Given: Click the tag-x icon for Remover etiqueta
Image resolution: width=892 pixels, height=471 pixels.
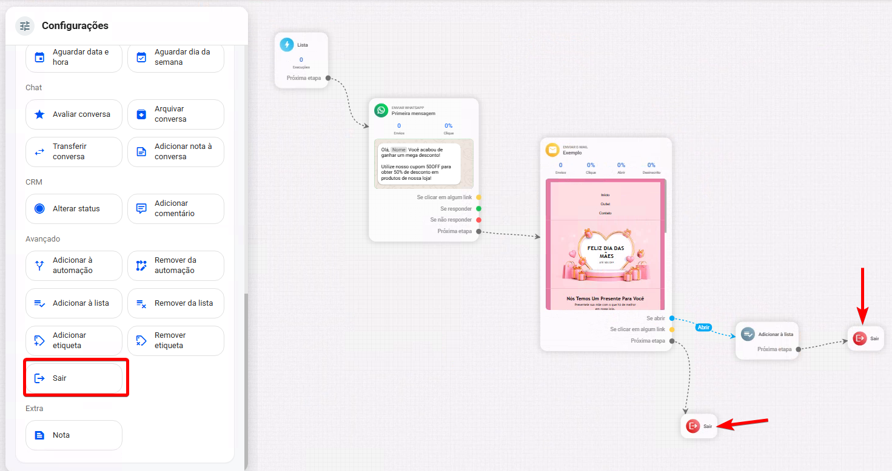Looking at the screenshot, I should pyautogui.click(x=141, y=341).
